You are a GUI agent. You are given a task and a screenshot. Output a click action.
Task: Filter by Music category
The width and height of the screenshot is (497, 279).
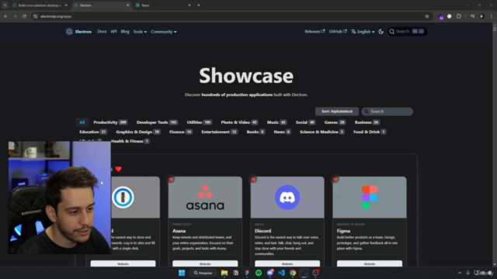[x=276, y=122]
